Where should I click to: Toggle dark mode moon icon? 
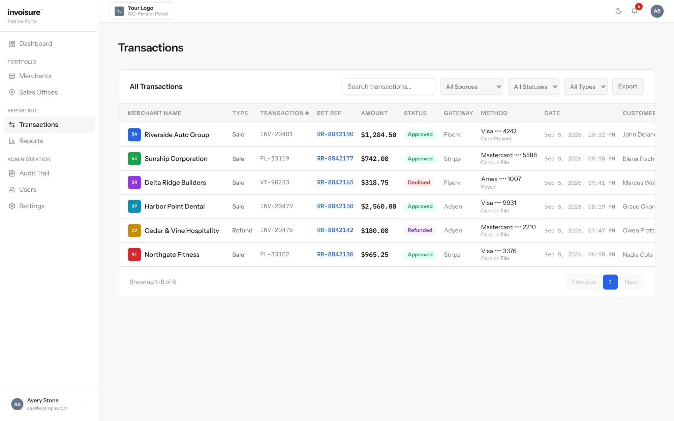point(618,11)
